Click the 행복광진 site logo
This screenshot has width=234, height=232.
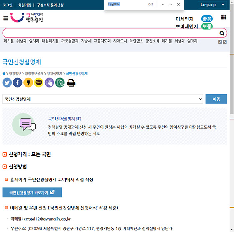tap(27, 18)
